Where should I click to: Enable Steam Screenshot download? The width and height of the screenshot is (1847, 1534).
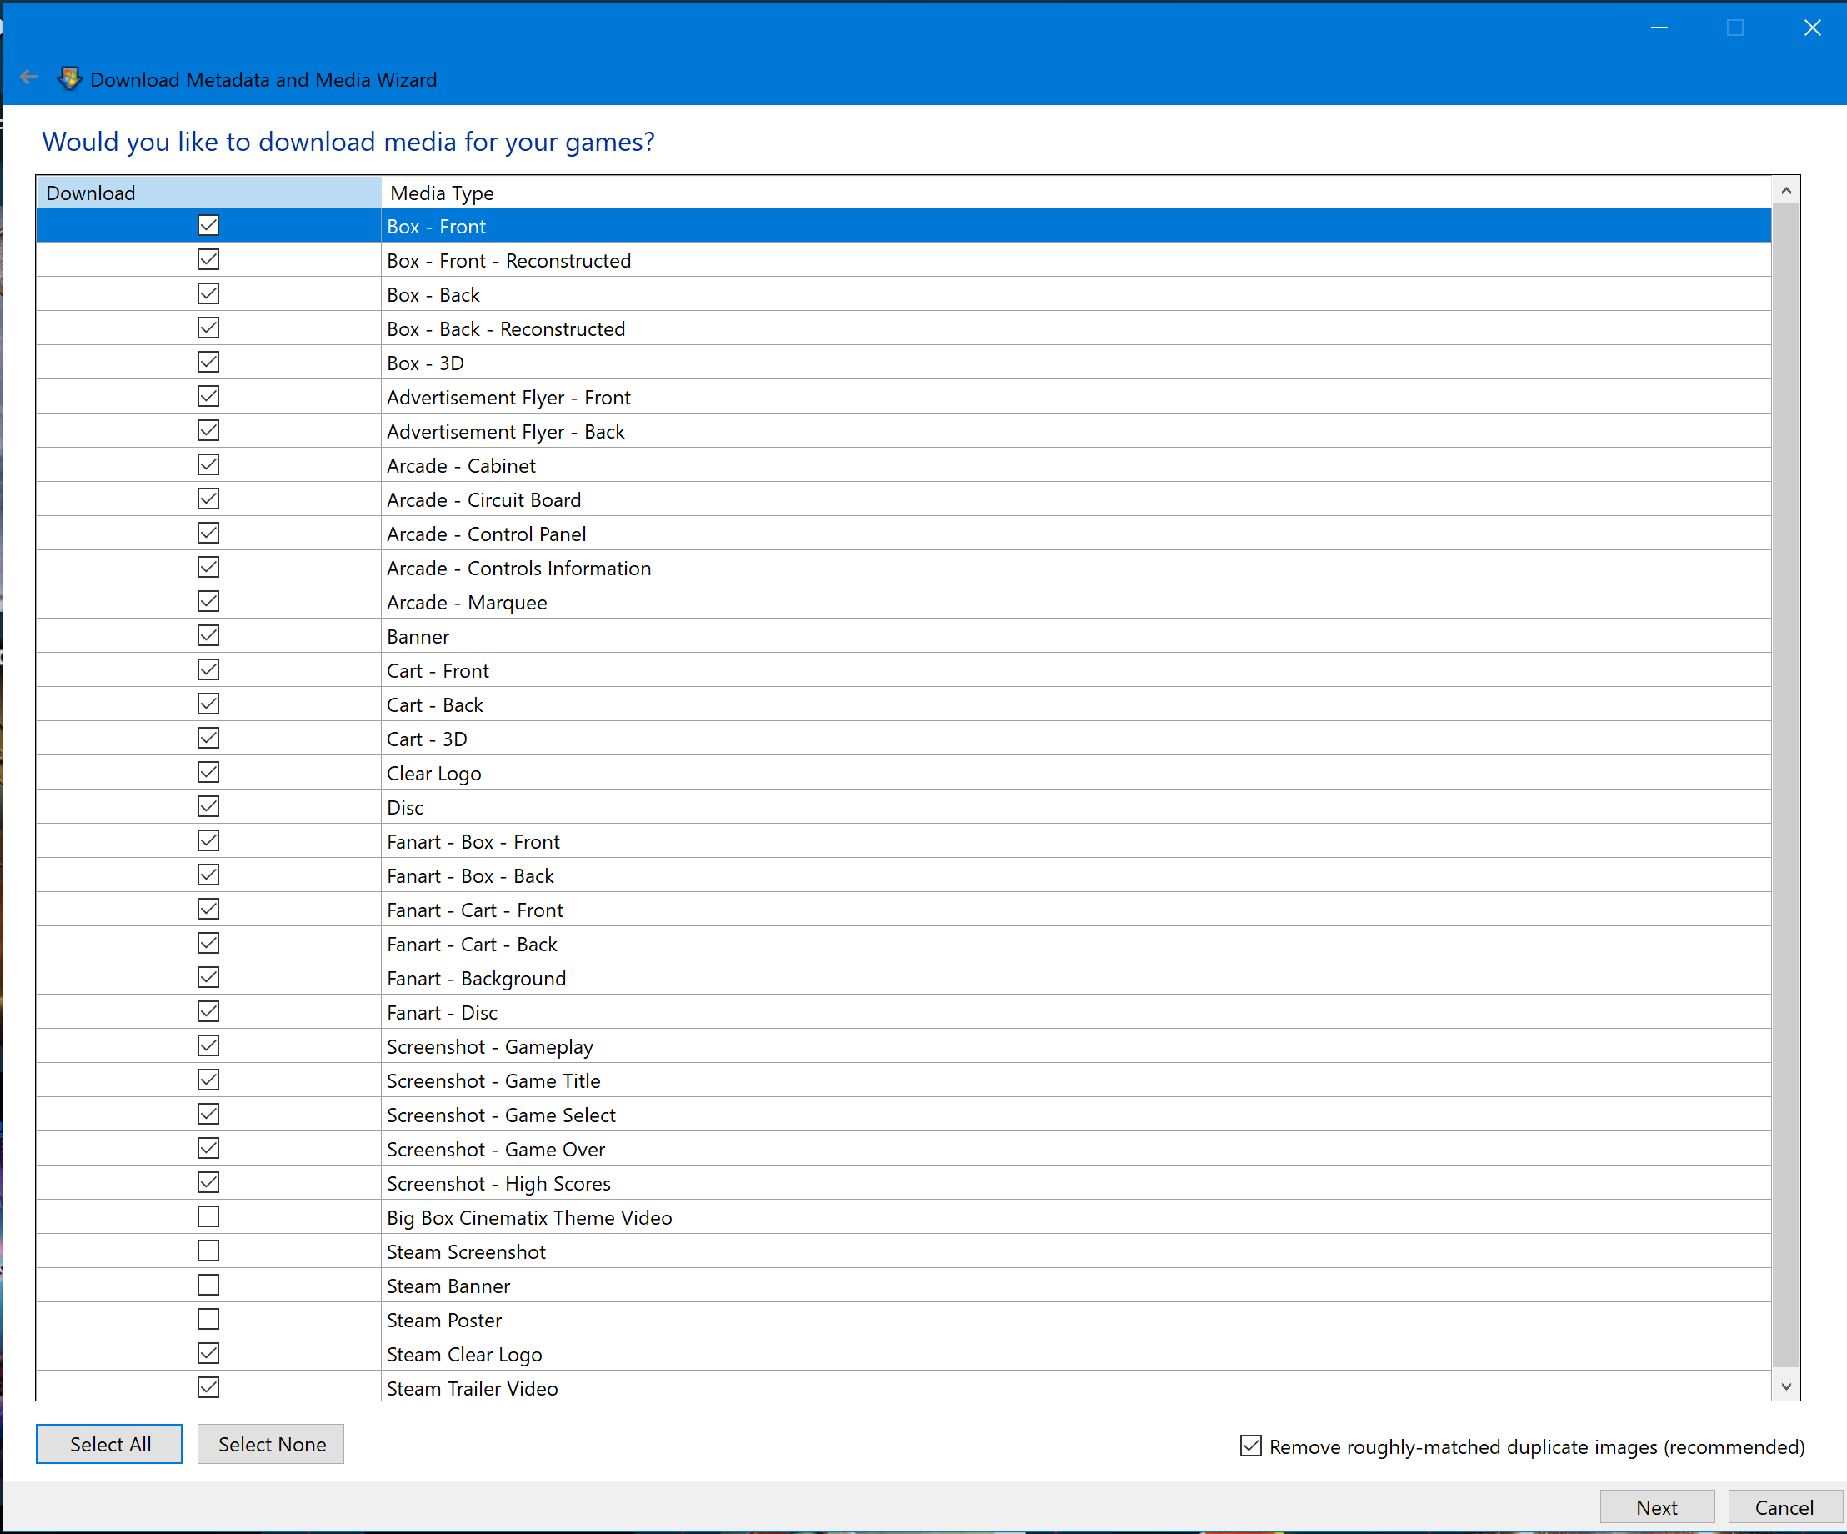pos(208,1251)
